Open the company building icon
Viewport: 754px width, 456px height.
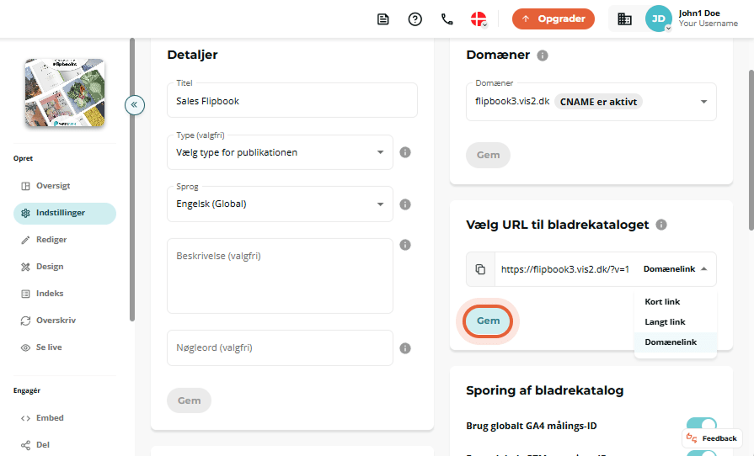624,19
